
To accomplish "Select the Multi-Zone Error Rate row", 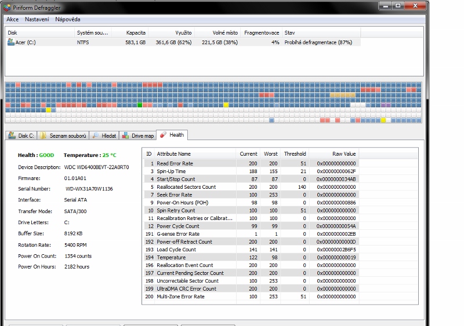I will [251, 296].
